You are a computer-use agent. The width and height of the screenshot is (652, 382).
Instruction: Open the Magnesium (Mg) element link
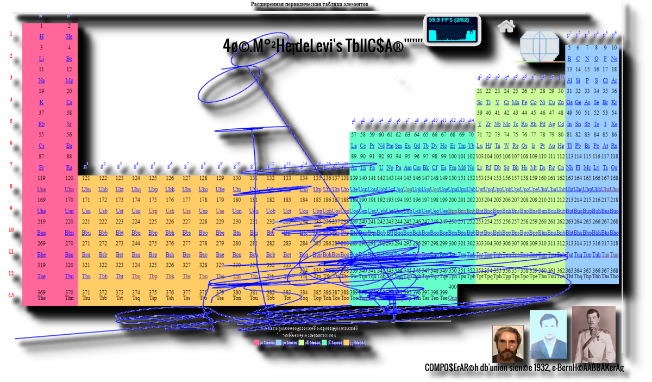(69, 80)
